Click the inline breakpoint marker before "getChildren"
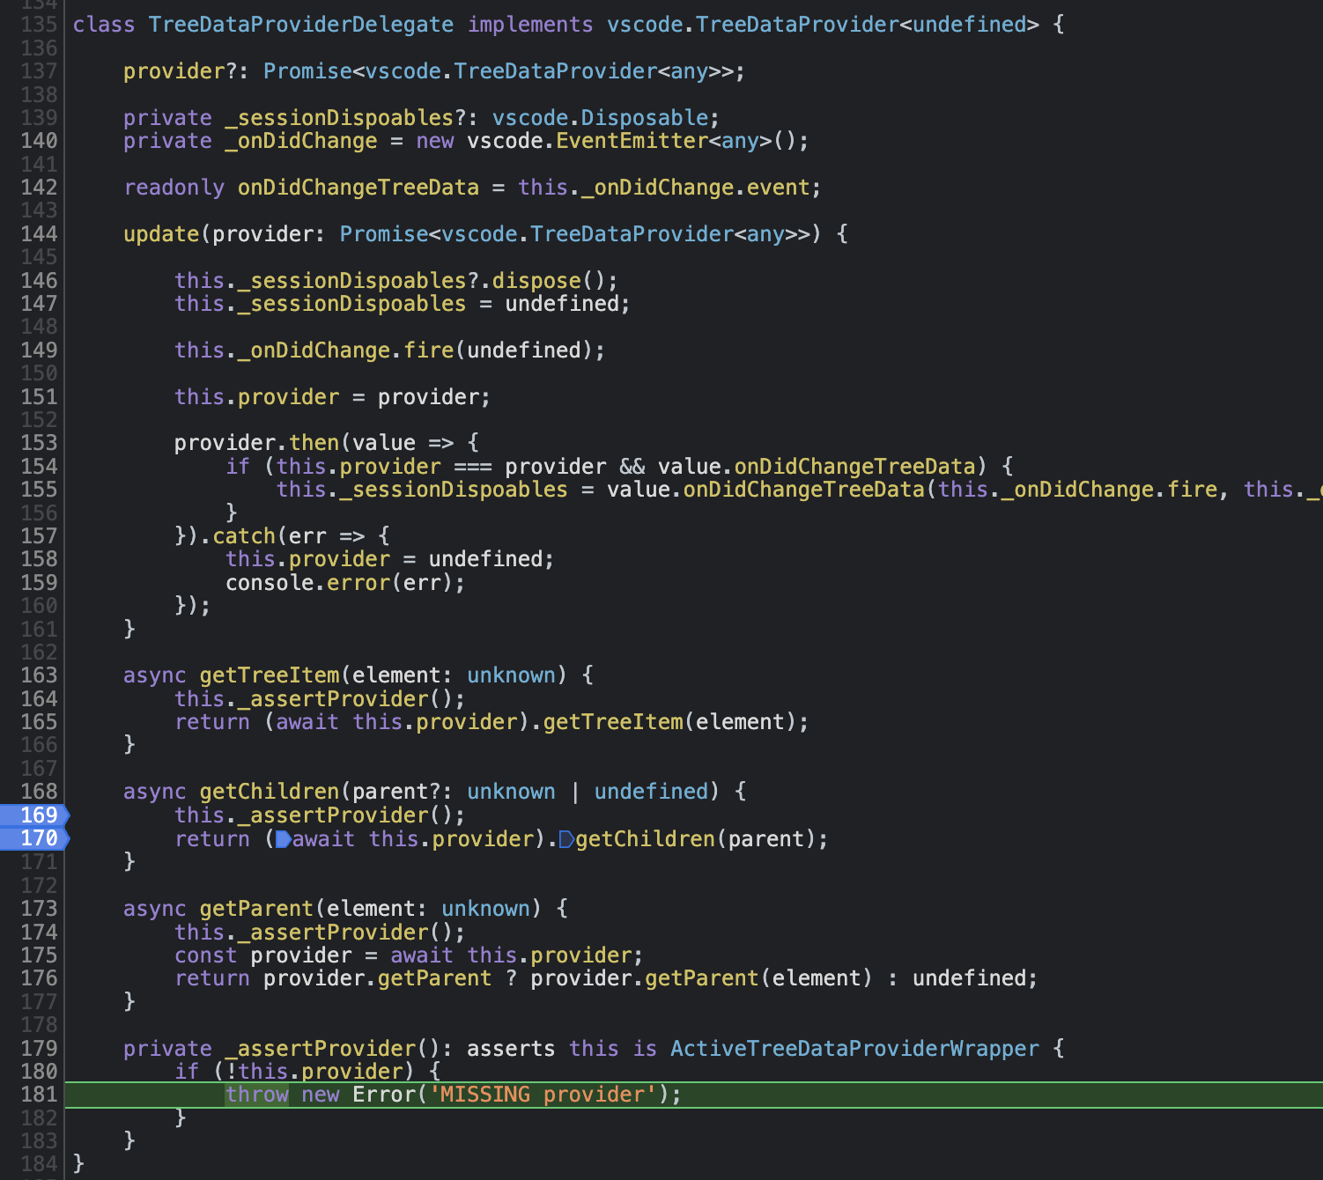 click(566, 838)
